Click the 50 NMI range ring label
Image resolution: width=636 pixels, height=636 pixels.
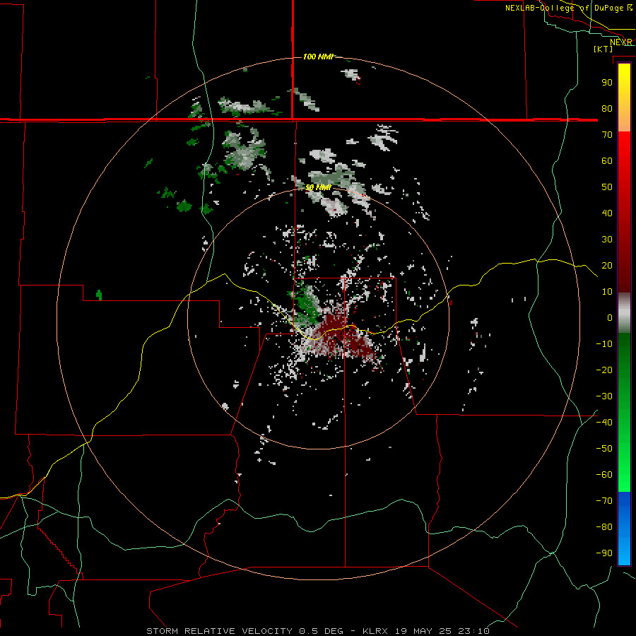[x=318, y=187]
